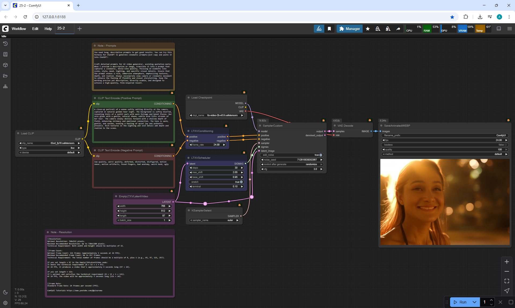Toggle lossless switch in SaveAnimatedWEBP
Viewport: 515px width, 308px height.
click(506, 145)
